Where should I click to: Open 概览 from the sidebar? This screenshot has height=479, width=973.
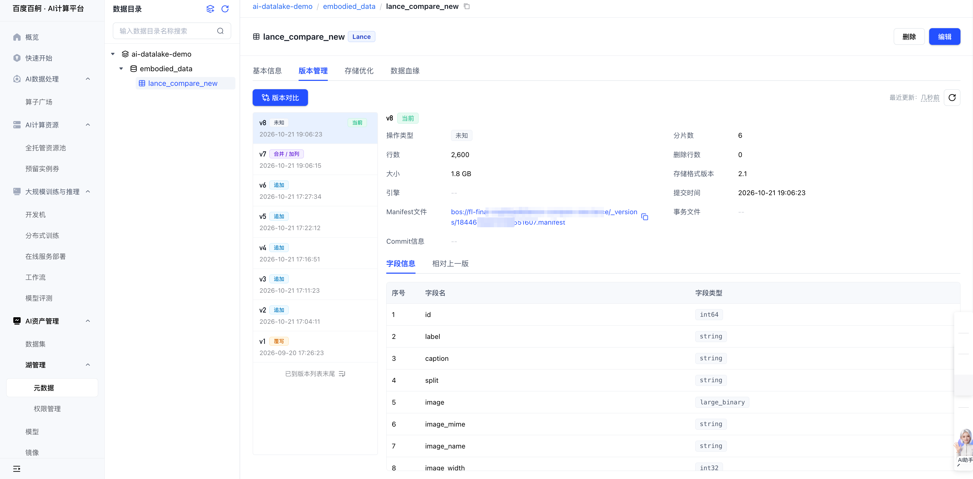pos(32,37)
